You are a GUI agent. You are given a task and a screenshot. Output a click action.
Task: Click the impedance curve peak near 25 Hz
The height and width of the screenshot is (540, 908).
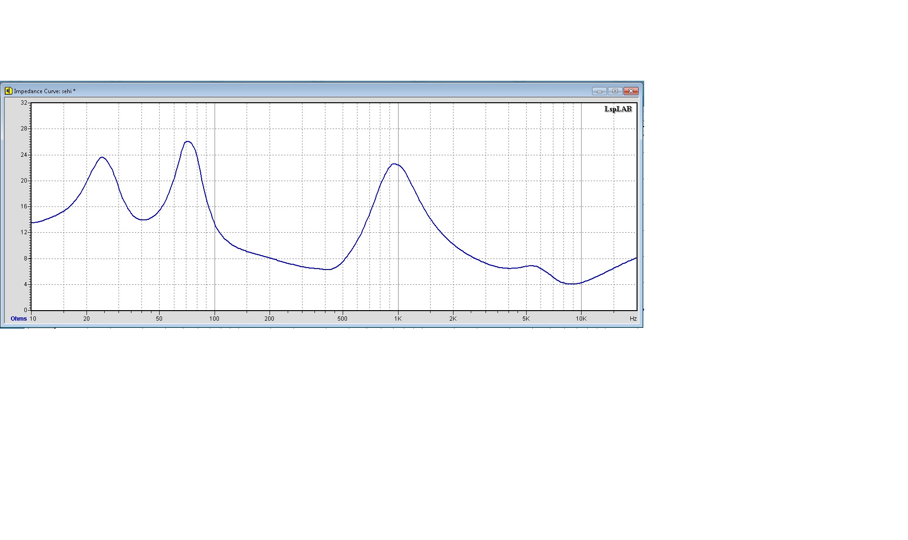pos(102,157)
